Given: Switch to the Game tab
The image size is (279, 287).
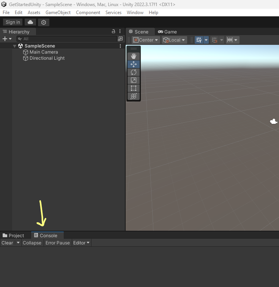Looking at the screenshot, I should click(x=167, y=32).
